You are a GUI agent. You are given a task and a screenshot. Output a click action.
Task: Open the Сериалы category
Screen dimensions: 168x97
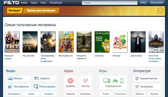[45, 79]
